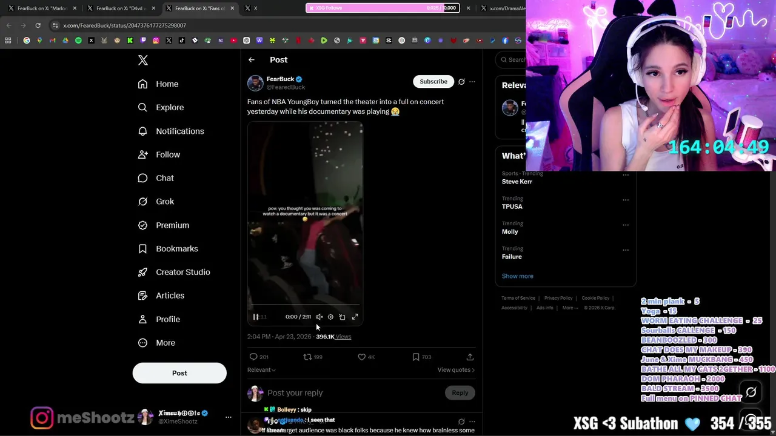This screenshot has width=776, height=436.
Task: Open video settings gear icon
Action: tap(330, 317)
